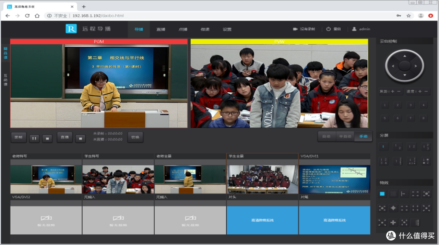
Task: Apply the four-pointed star effect
Action: click(x=393, y=208)
